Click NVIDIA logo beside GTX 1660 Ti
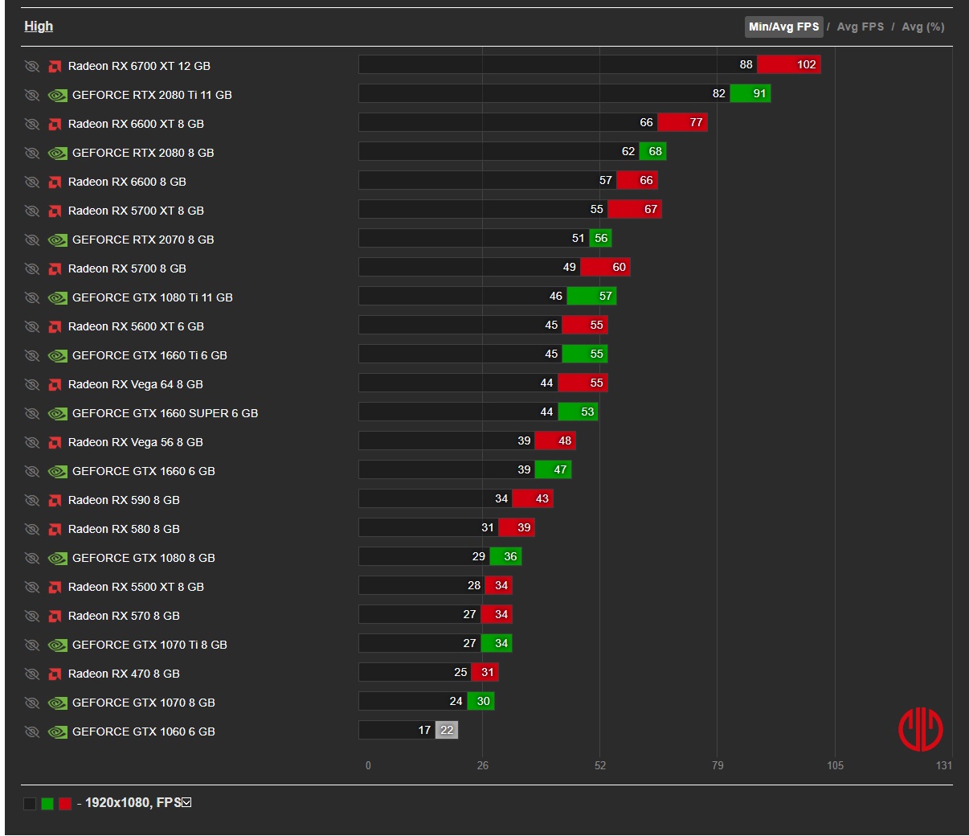 [x=57, y=355]
